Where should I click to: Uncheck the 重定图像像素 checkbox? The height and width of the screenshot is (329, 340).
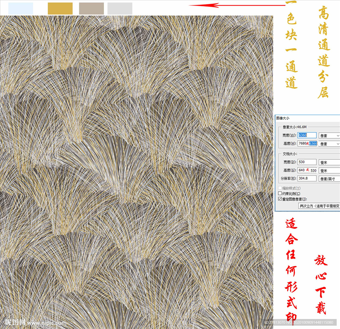pyautogui.click(x=280, y=199)
